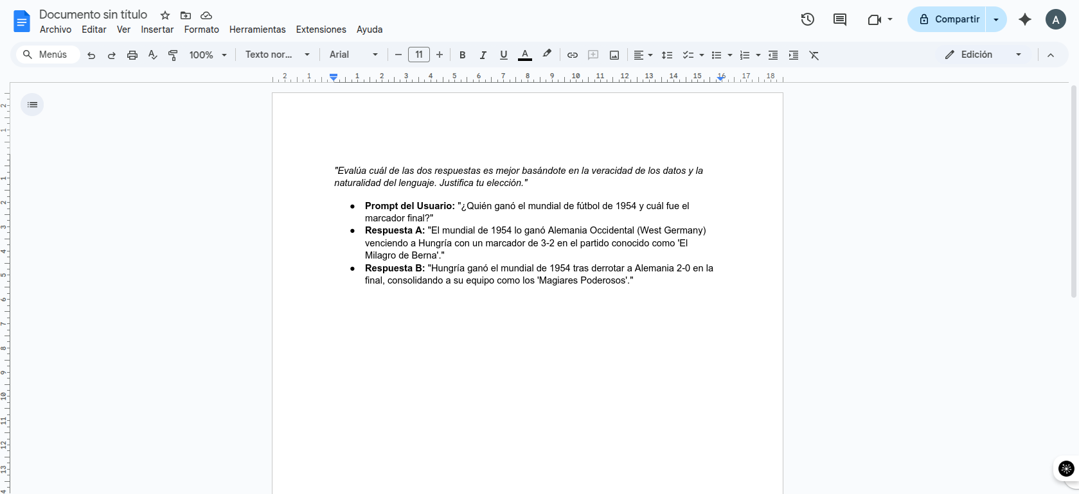This screenshot has height=494, width=1079.
Task: Show document outline icon
Action: 32,105
